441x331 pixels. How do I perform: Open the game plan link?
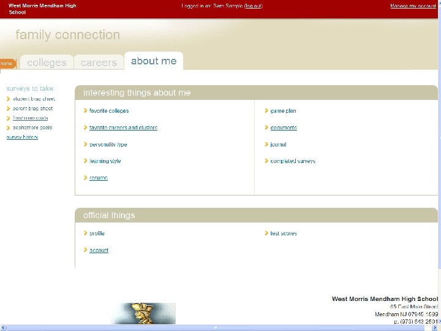point(283,111)
